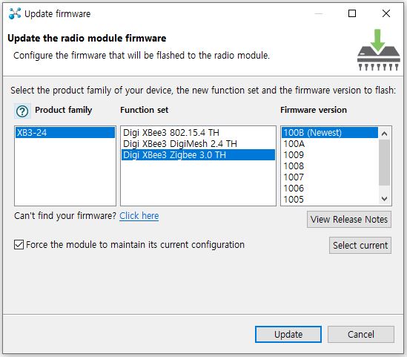Click the Update button
Screen dimensions: 407x357
tap(288, 335)
